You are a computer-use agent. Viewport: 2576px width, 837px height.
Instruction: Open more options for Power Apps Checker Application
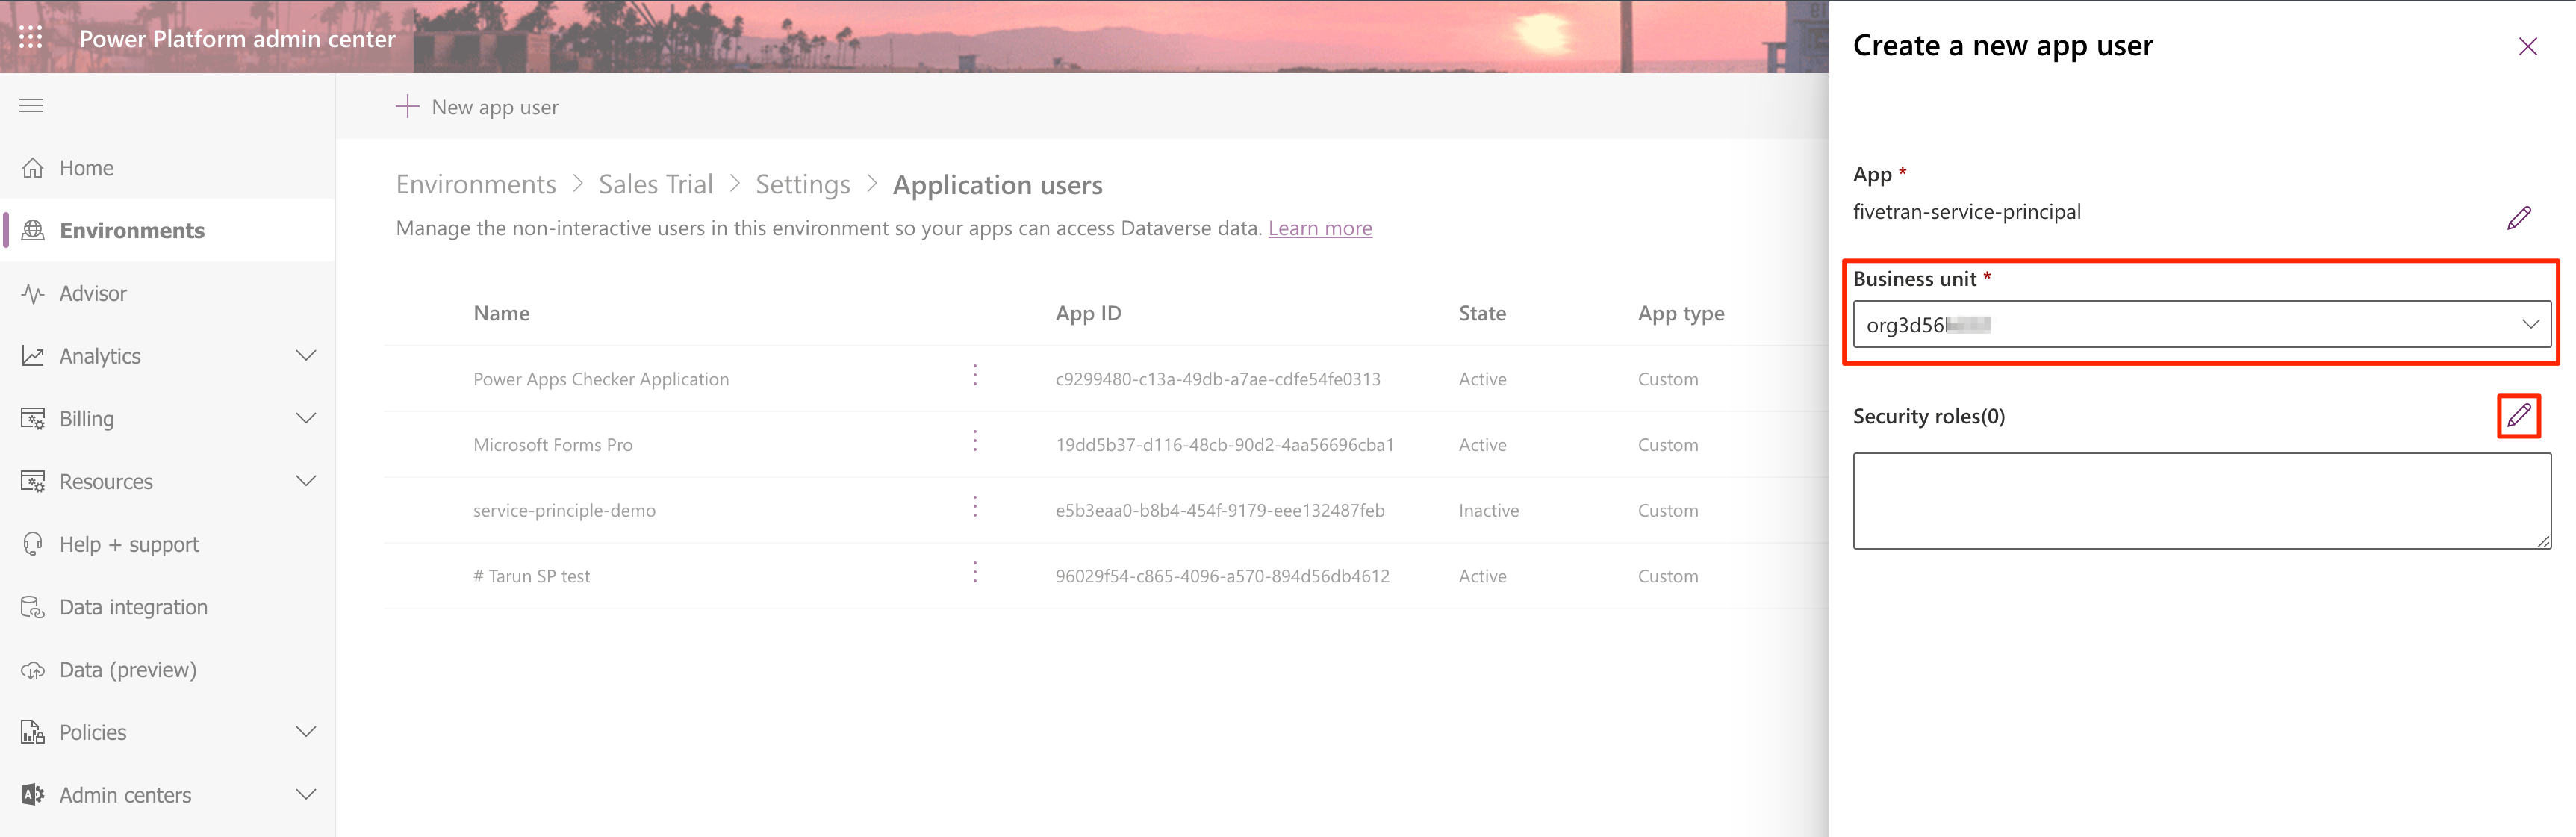tap(975, 376)
